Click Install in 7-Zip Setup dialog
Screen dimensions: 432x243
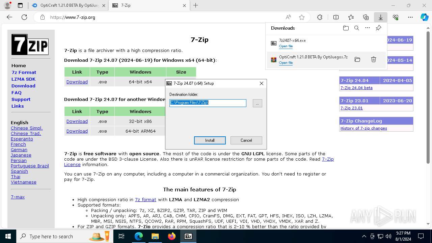(210, 140)
